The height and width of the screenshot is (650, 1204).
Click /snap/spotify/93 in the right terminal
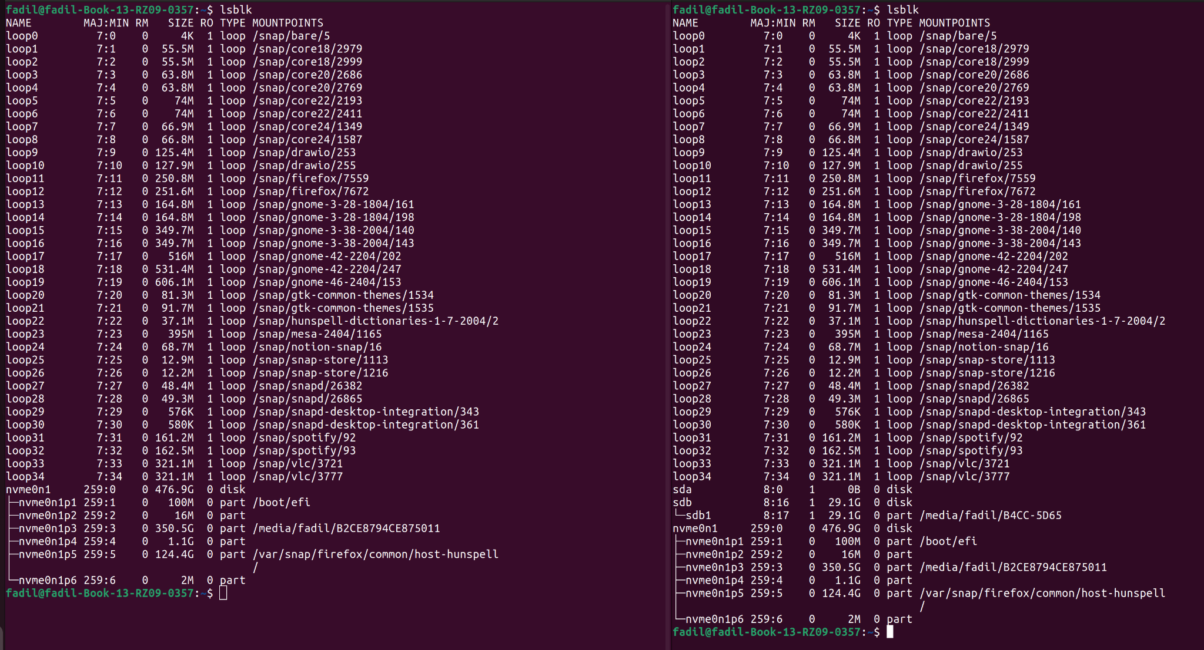(x=971, y=451)
